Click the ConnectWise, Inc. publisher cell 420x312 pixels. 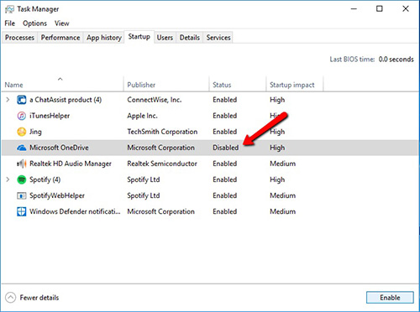click(155, 100)
